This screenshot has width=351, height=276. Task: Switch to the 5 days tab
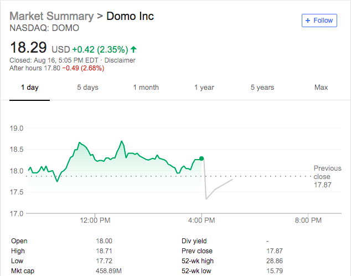(87, 88)
